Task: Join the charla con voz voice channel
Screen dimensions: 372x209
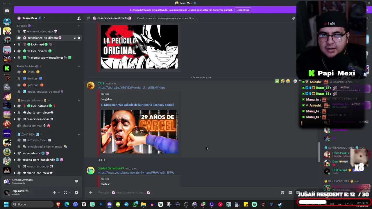Action: (x=49, y=126)
